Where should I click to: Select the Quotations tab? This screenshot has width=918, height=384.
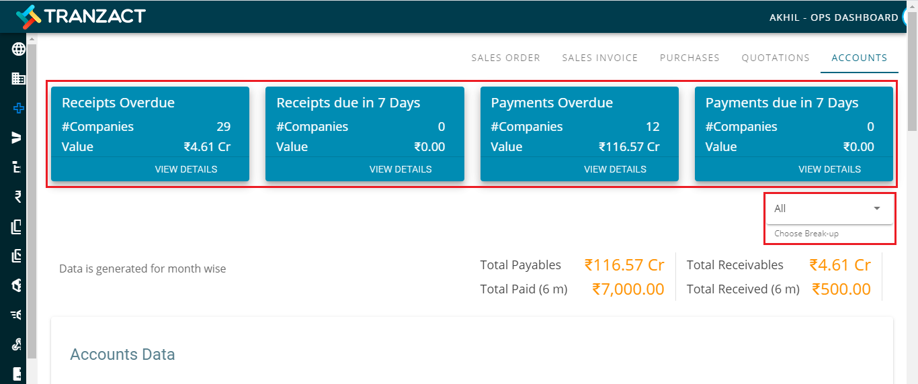776,58
